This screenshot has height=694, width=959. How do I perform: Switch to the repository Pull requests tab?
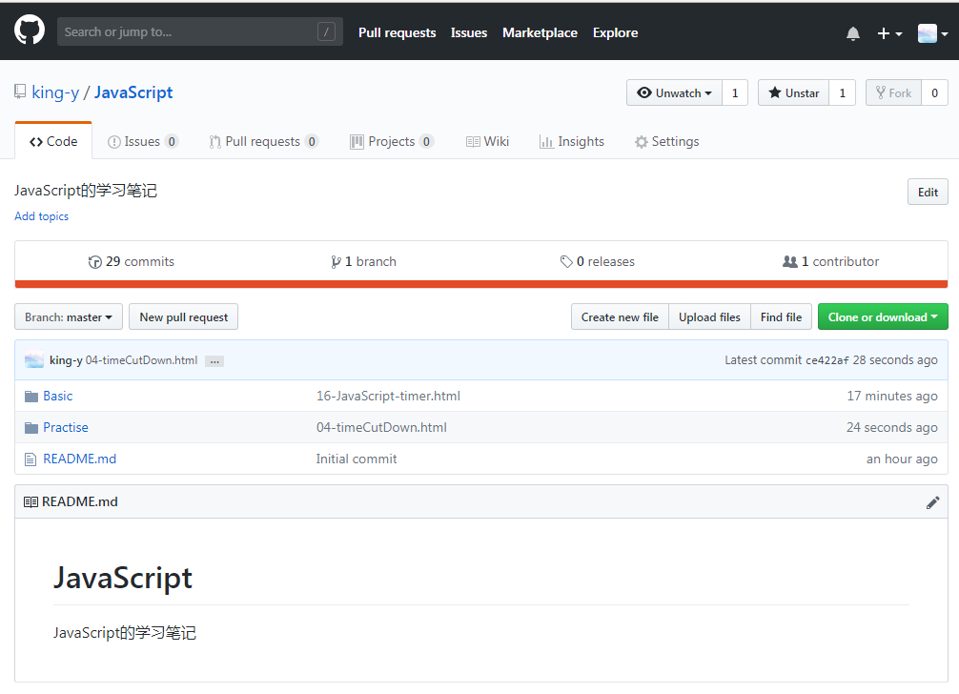pos(264,142)
